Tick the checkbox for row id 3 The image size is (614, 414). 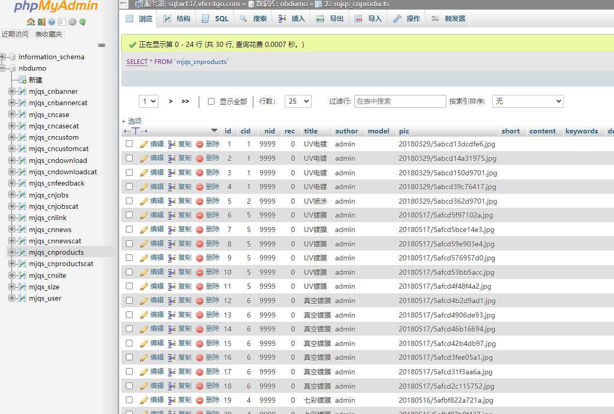(130, 172)
